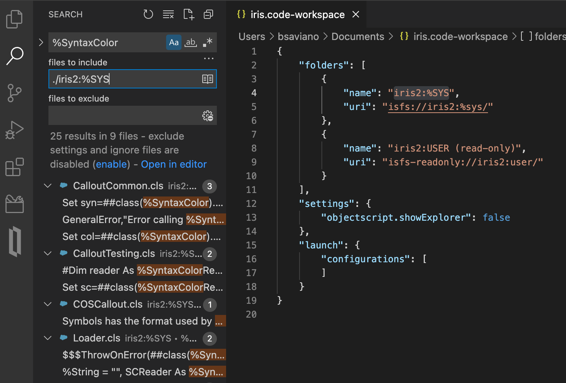
Task: Toggle Use Regular Expression
Action: 207,42
